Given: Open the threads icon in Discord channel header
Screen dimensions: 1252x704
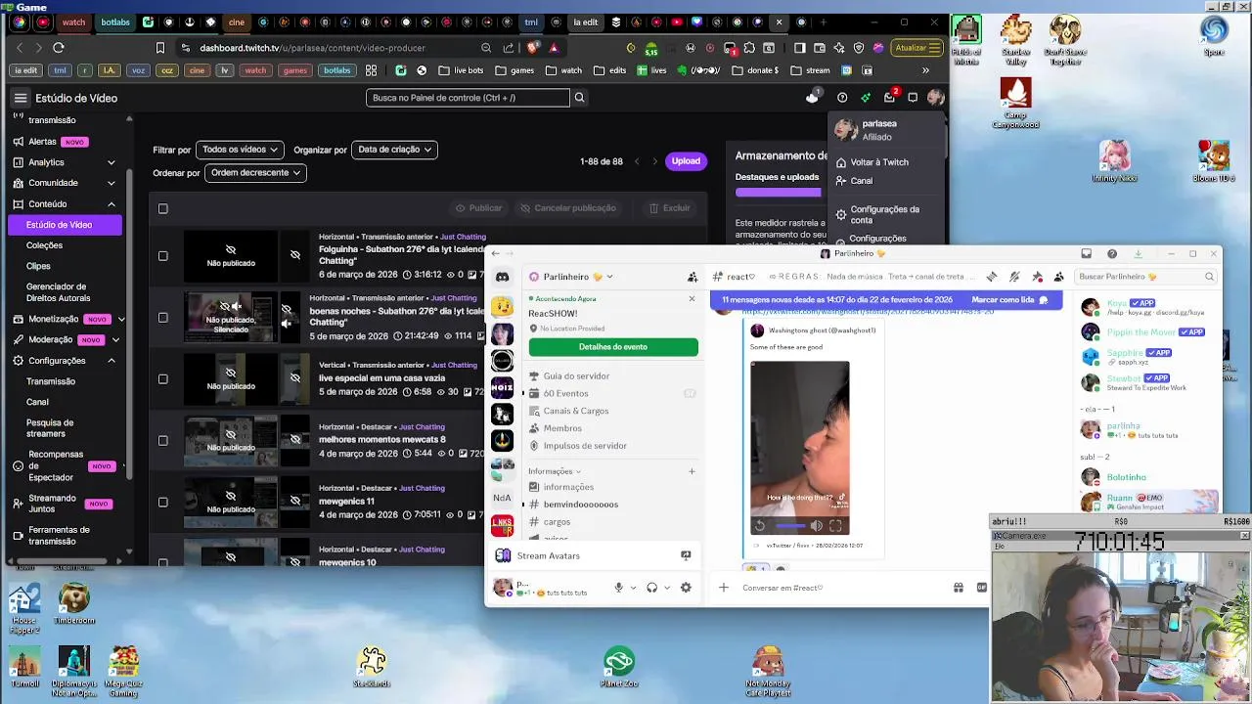Looking at the screenshot, I should [992, 277].
